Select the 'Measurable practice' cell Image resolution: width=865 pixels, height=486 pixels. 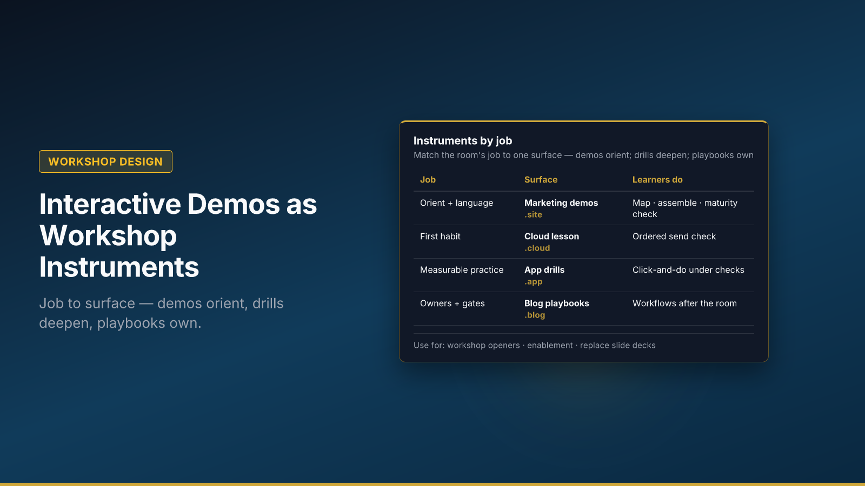pos(462,270)
